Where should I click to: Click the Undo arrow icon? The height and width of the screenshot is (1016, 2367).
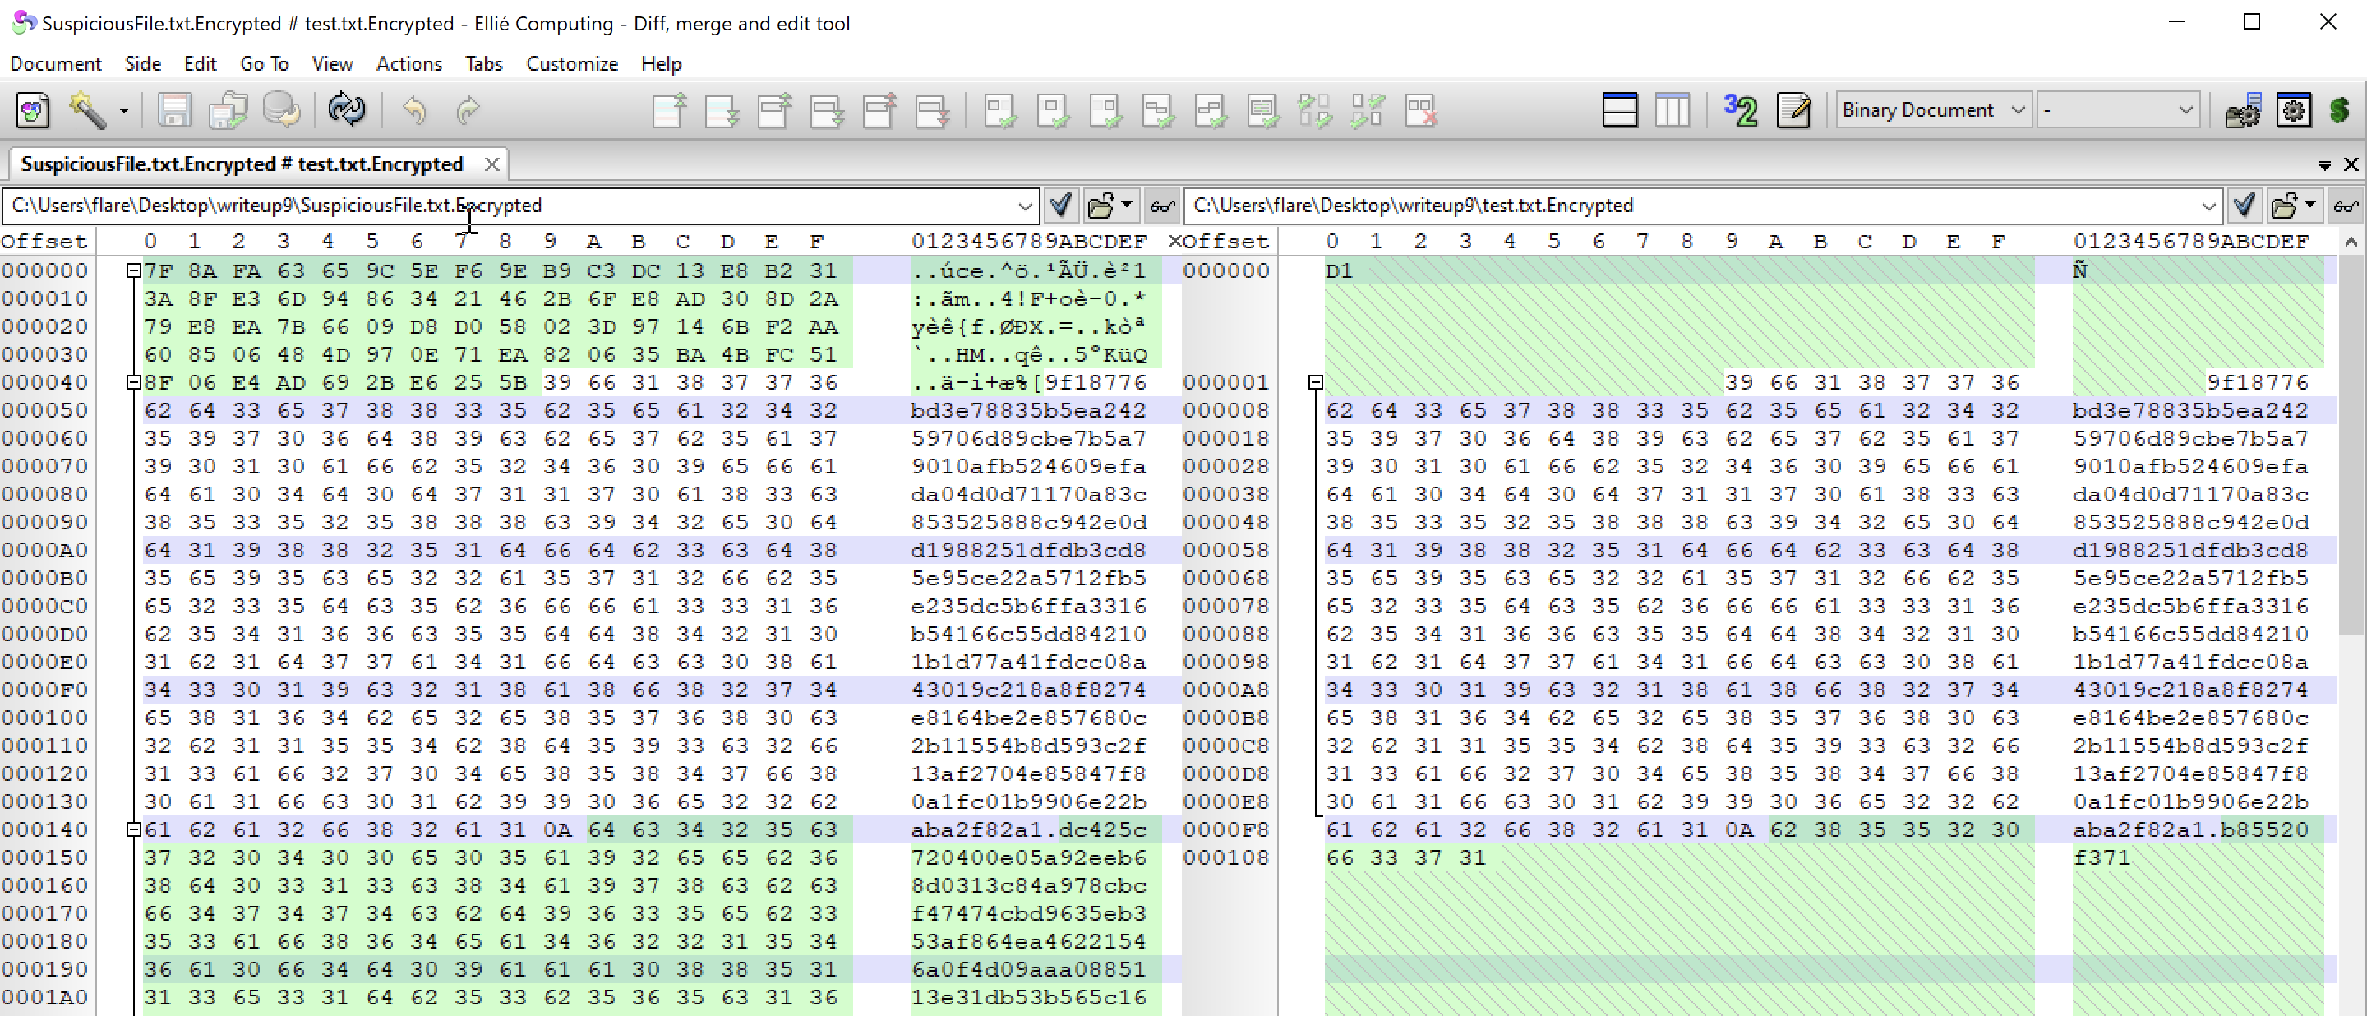pos(414,111)
